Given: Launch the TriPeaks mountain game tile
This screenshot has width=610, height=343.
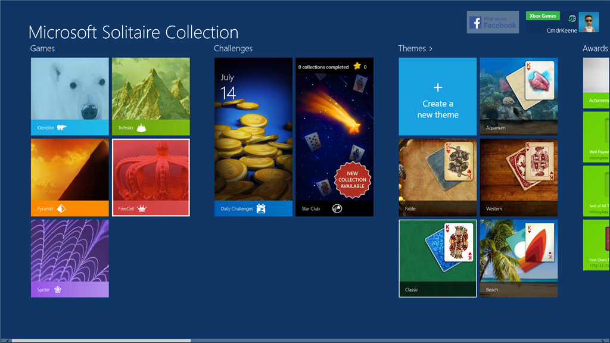Looking at the screenshot, I should pos(151,96).
